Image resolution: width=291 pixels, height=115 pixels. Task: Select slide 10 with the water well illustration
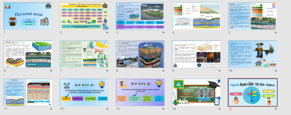tap(253, 54)
